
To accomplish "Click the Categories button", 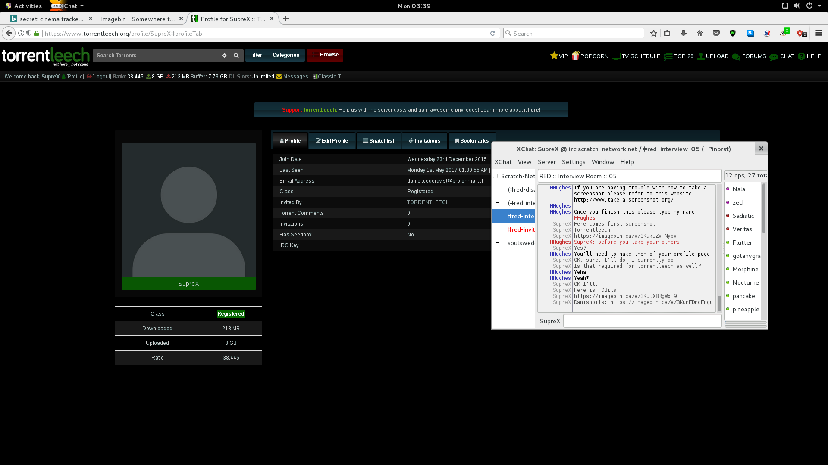I will point(286,55).
